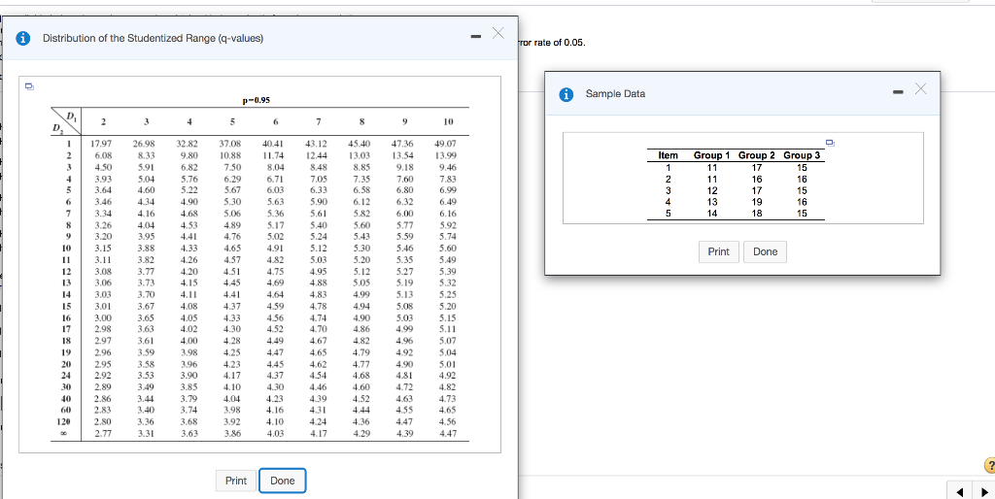This screenshot has width=995, height=499.
Task: Click value 14 in Group 1 column
Action: [712, 214]
